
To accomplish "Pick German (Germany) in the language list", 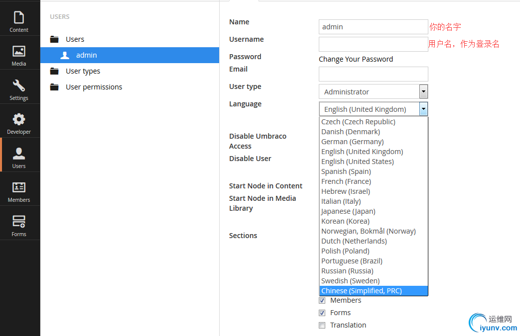I will (352, 142).
